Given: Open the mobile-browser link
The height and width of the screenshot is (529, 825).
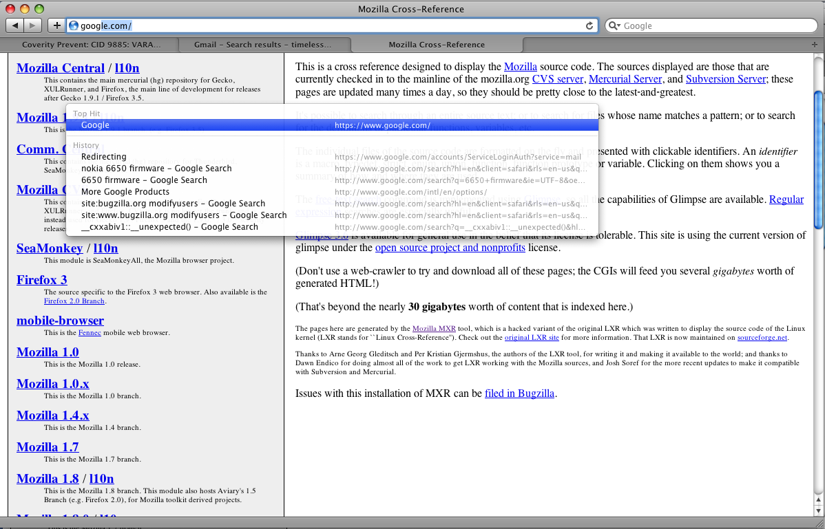Looking at the screenshot, I should (60, 321).
